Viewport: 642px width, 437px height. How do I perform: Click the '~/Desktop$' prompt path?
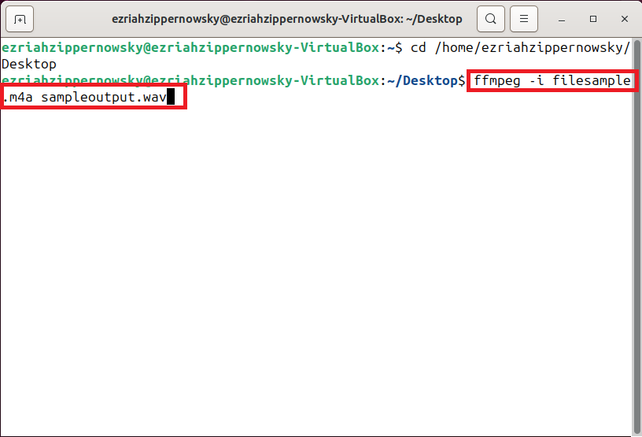click(x=426, y=81)
